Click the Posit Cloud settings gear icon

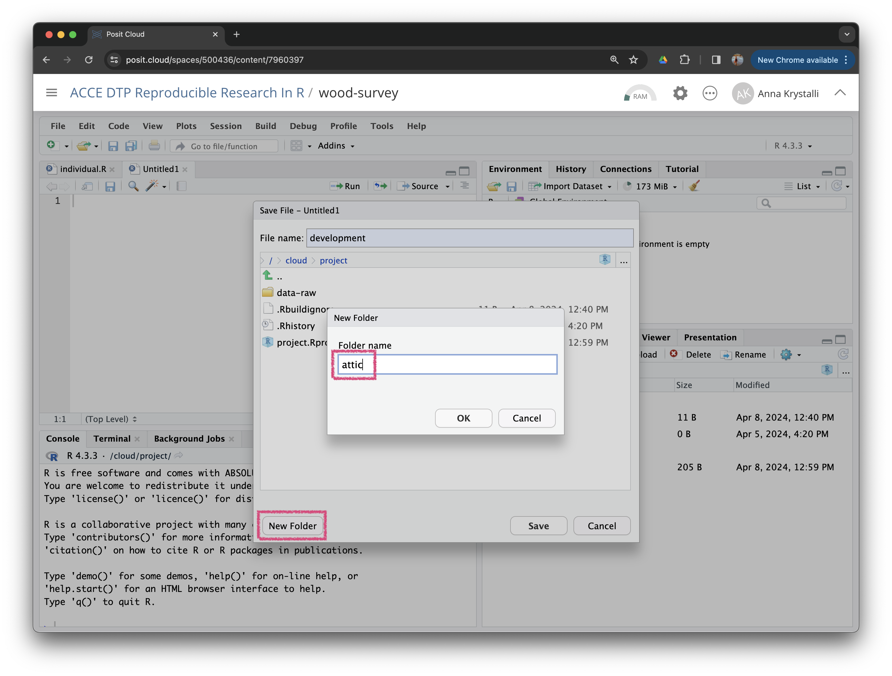click(x=680, y=93)
